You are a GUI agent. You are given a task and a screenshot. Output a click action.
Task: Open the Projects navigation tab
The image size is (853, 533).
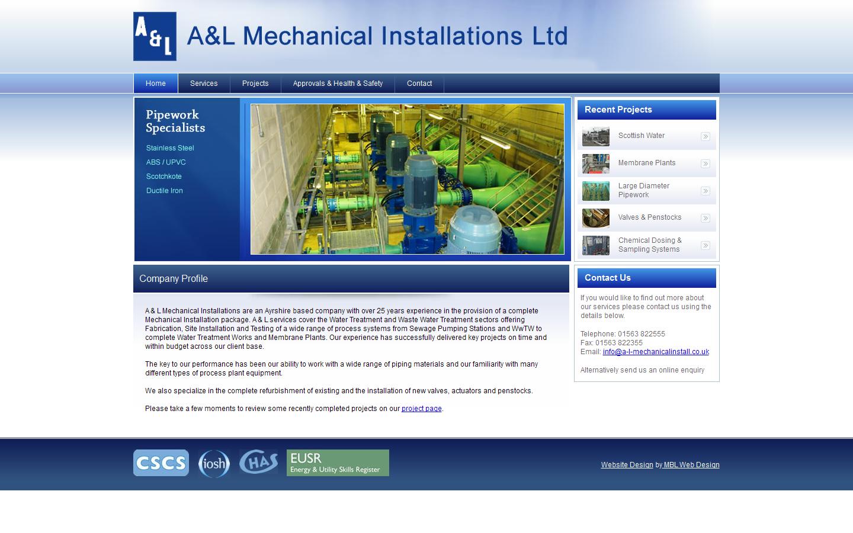(255, 83)
